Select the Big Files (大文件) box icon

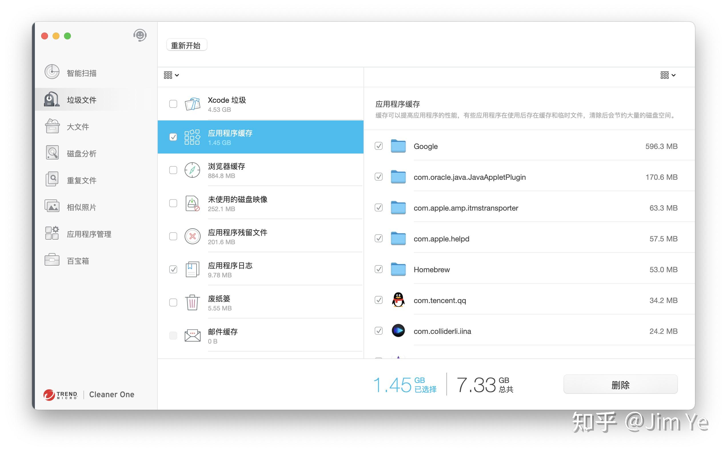[x=52, y=126]
